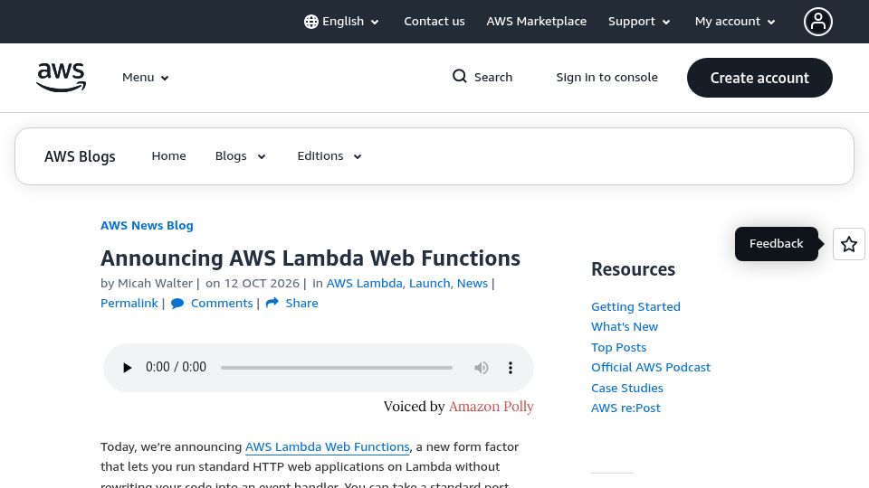Viewport: 869px width, 488px height.
Task: Click the Comments speech bubble icon
Action: tap(177, 304)
